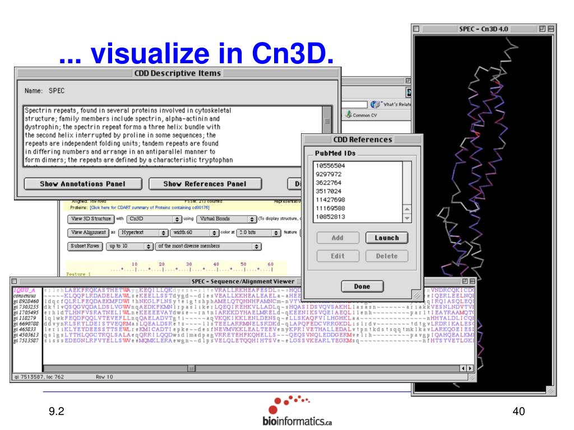The image size is (574, 430).
Task: Select PubMed ID 10556504
Action: tap(330, 166)
